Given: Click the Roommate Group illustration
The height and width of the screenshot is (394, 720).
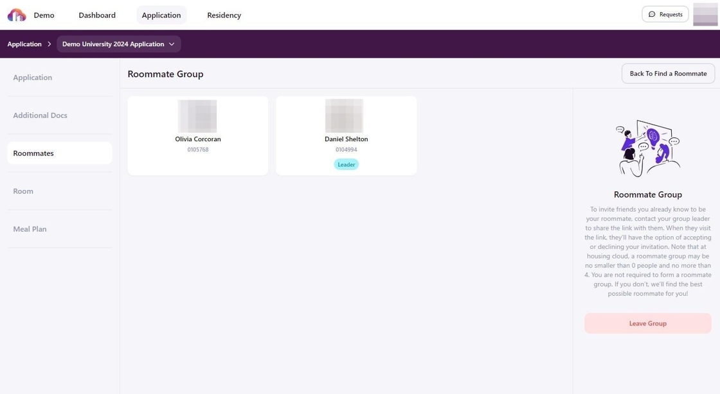Looking at the screenshot, I should point(647,148).
